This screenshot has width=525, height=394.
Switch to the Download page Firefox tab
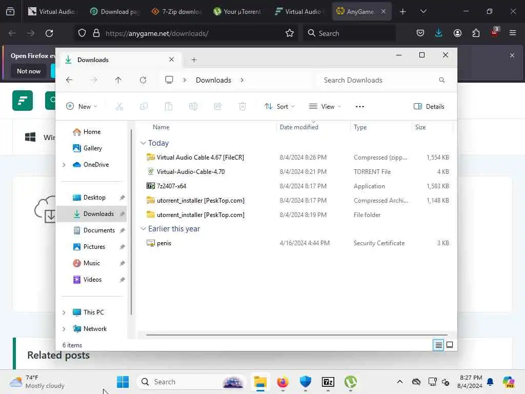click(115, 12)
